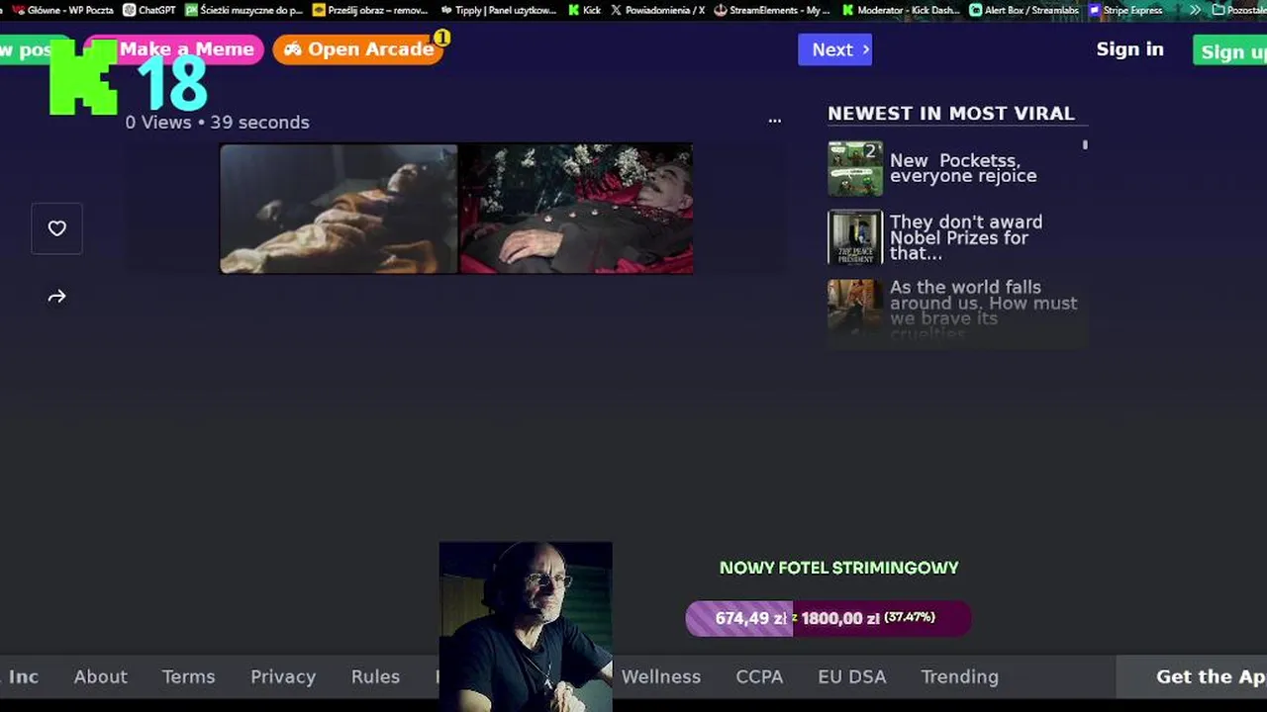Click the streamer webcam overlay
The height and width of the screenshot is (712, 1267).
pos(526,626)
